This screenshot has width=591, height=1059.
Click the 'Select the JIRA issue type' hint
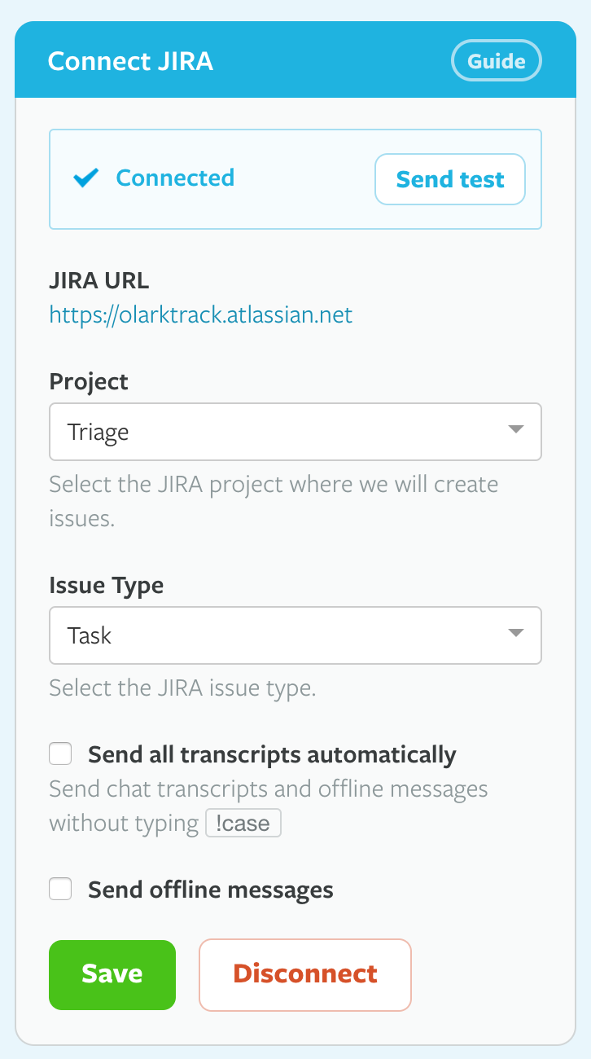click(182, 688)
